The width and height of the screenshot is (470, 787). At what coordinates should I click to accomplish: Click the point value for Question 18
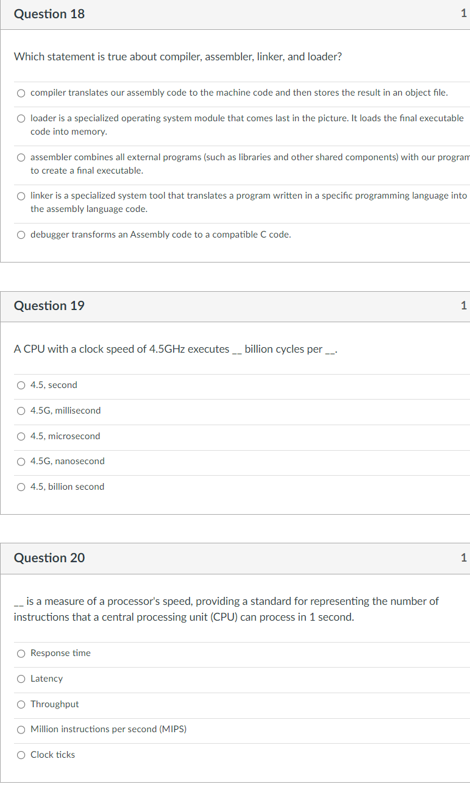click(464, 12)
